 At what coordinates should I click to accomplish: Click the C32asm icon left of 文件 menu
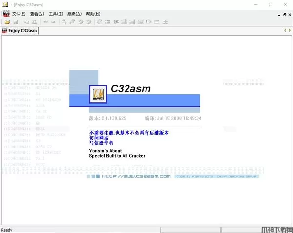pyautogui.click(x=6, y=14)
